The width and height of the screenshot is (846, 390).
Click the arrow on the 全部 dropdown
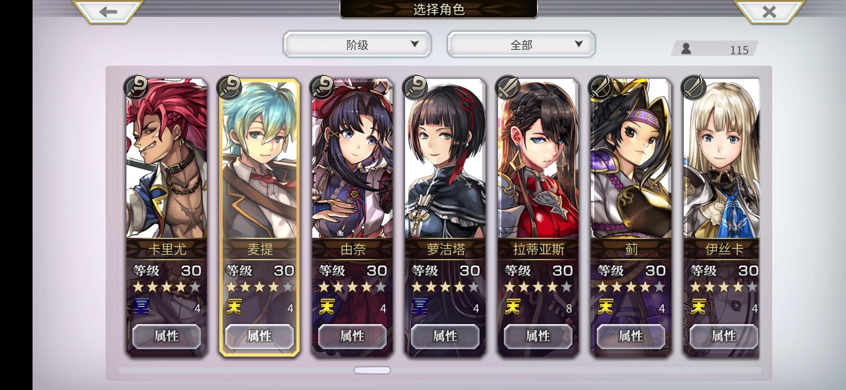click(x=579, y=44)
